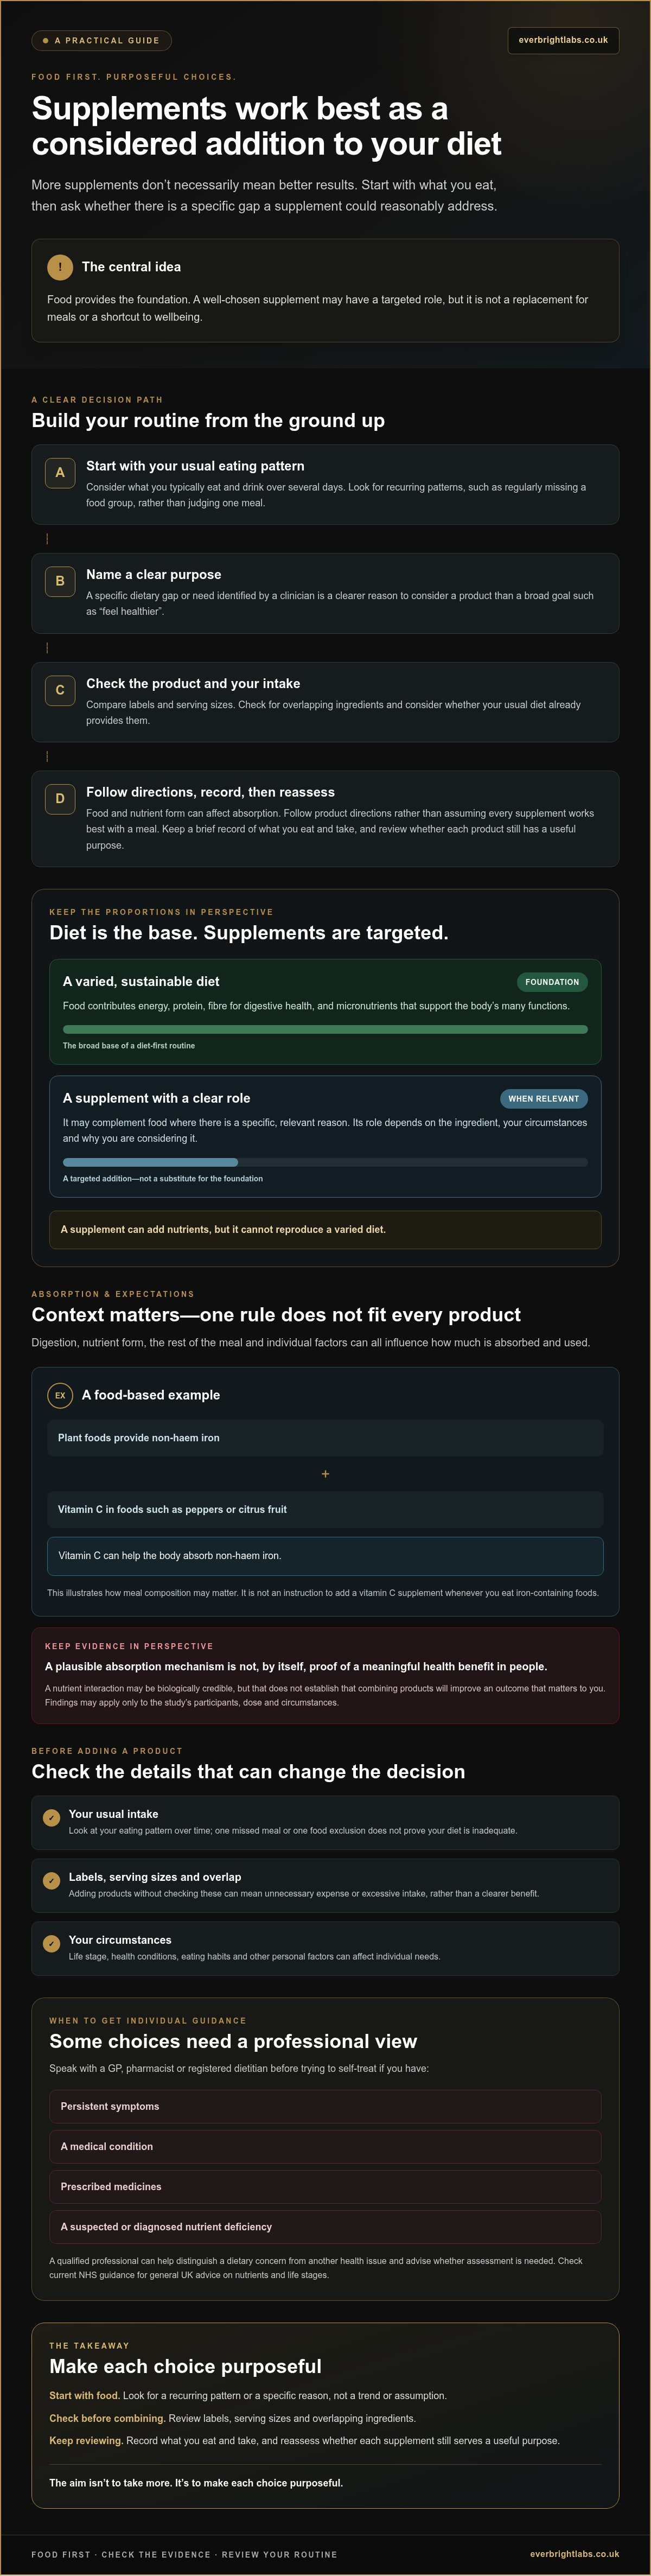Click the FOUNDATION tag
Viewport: 651px width, 2576px height.
pos(552,982)
